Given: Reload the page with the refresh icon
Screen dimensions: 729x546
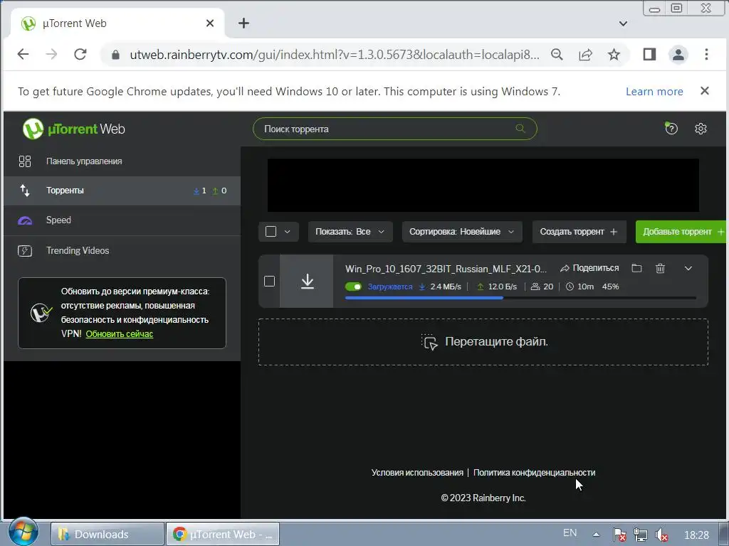Looking at the screenshot, I should (x=80, y=54).
